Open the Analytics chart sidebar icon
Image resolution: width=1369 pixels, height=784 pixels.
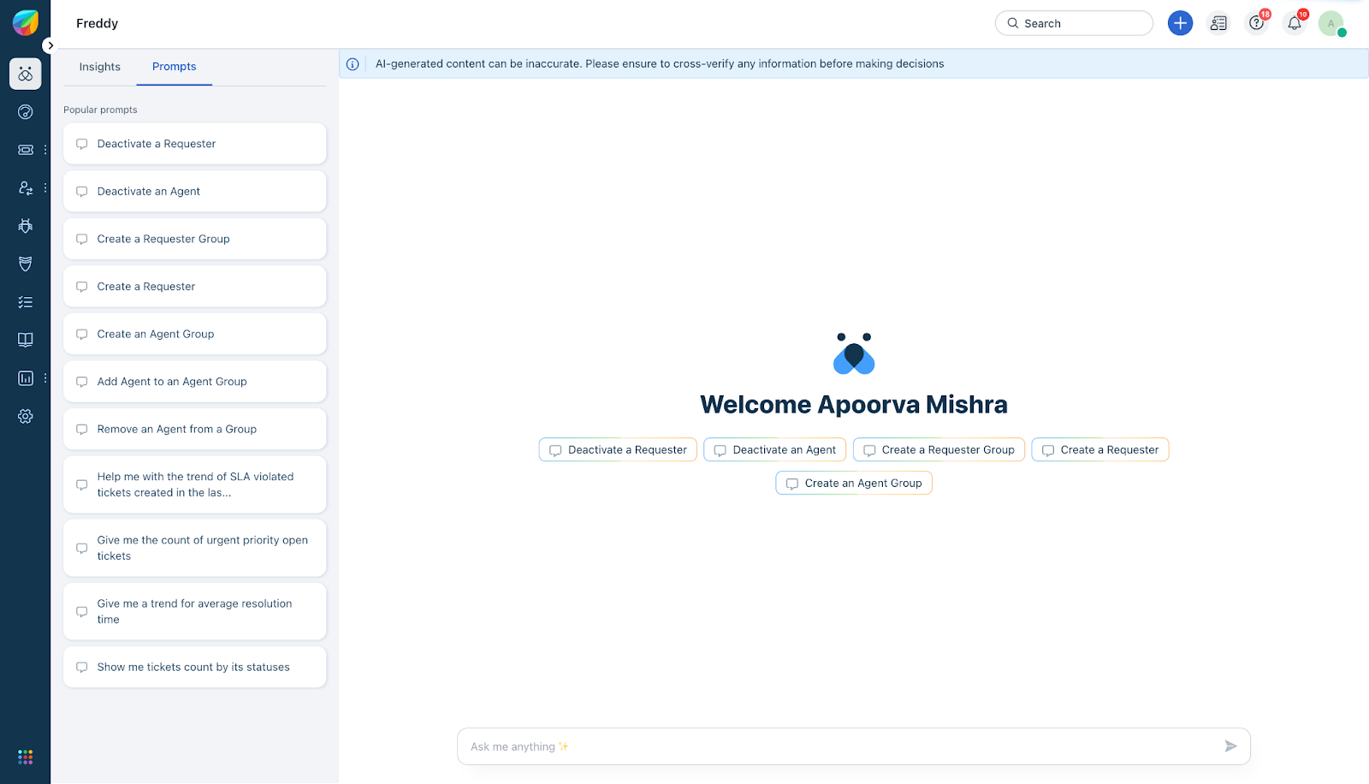coord(26,378)
